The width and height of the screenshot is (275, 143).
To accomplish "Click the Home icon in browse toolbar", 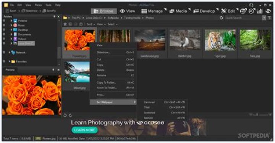I will pyautogui.click(x=65, y=24).
